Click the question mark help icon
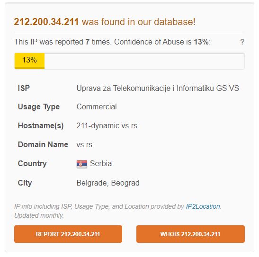 pos(242,42)
